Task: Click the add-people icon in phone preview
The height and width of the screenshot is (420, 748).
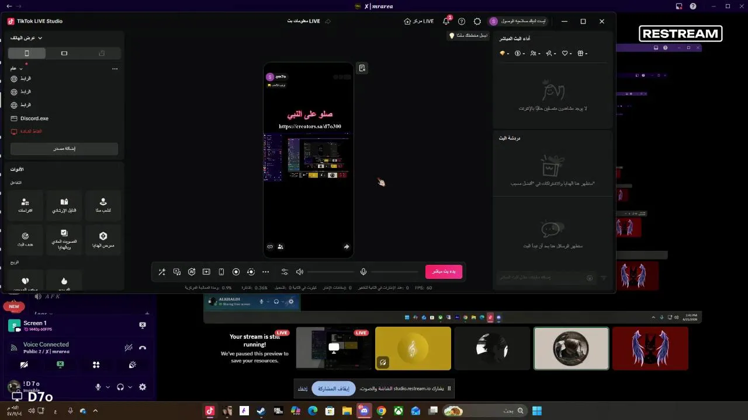Action: (280, 247)
